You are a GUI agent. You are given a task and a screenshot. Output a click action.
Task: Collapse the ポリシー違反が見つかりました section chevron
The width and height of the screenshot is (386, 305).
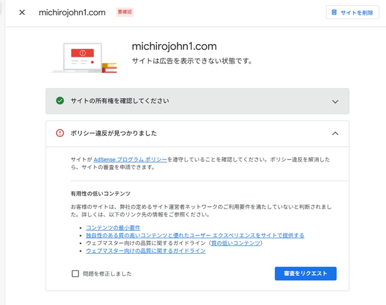[x=335, y=133]
